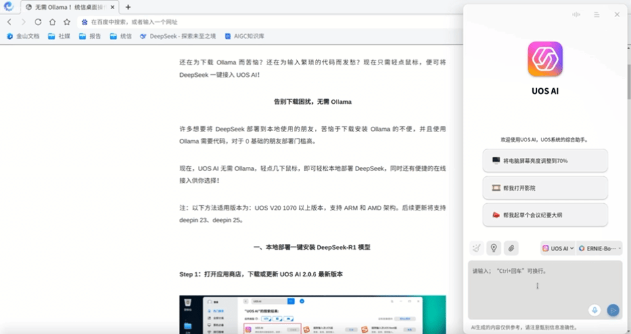Screen dimensions: 631x334
Task: Open the 社媒 bookmark folder
Action: 58,36
